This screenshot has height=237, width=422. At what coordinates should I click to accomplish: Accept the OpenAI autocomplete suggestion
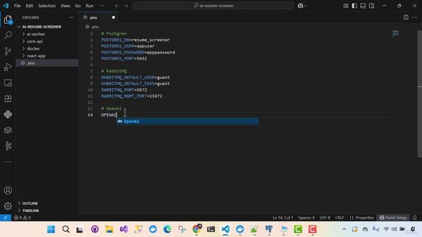click(x=187, y=121)
